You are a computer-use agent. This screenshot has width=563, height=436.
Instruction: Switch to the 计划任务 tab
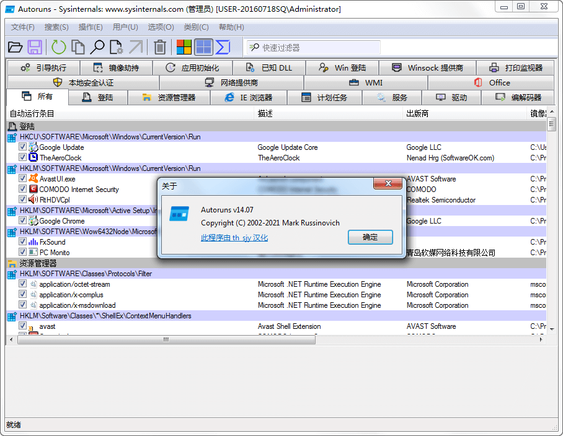(324, 97)
